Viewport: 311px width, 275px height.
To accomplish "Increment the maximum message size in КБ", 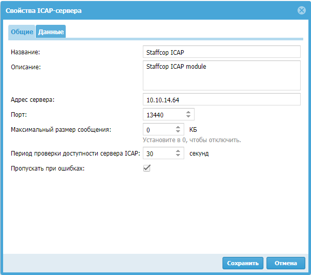I will 179,127.
